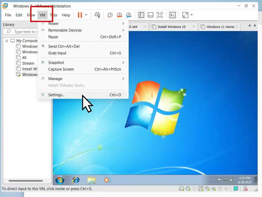The width and height of the screenshot is (262, 197).
Task: Launch Internet Explorer from the guest taskbar
Action: [x=76, y=180]
